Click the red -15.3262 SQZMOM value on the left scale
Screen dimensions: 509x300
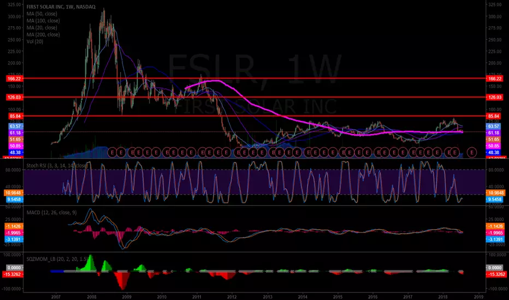(x=13, y=274)
